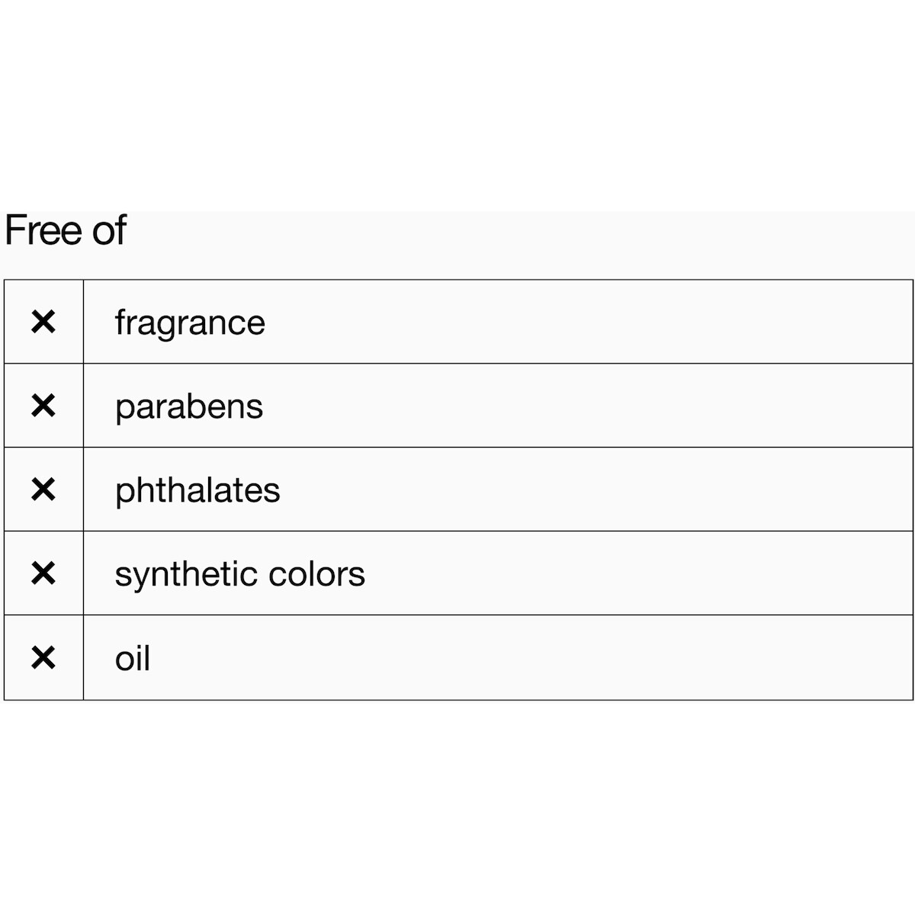Click the phthalates text label

(197, 491)
